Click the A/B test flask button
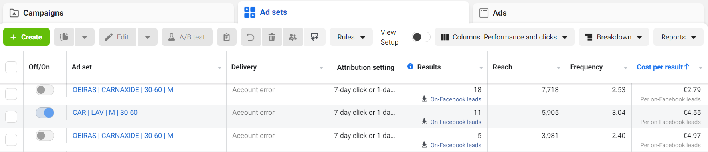 (x=187, y=37)
